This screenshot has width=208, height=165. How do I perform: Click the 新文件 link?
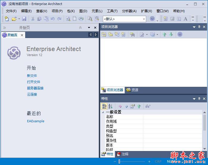pos(32,76)
